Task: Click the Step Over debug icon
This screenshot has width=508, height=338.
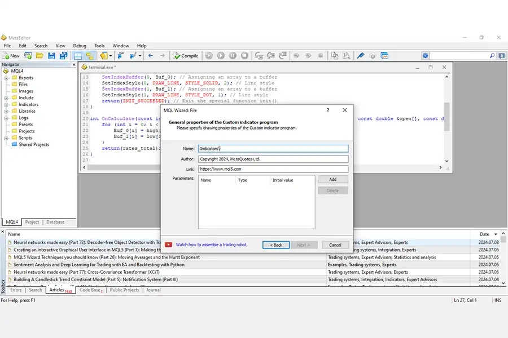Action: [270, 56]
